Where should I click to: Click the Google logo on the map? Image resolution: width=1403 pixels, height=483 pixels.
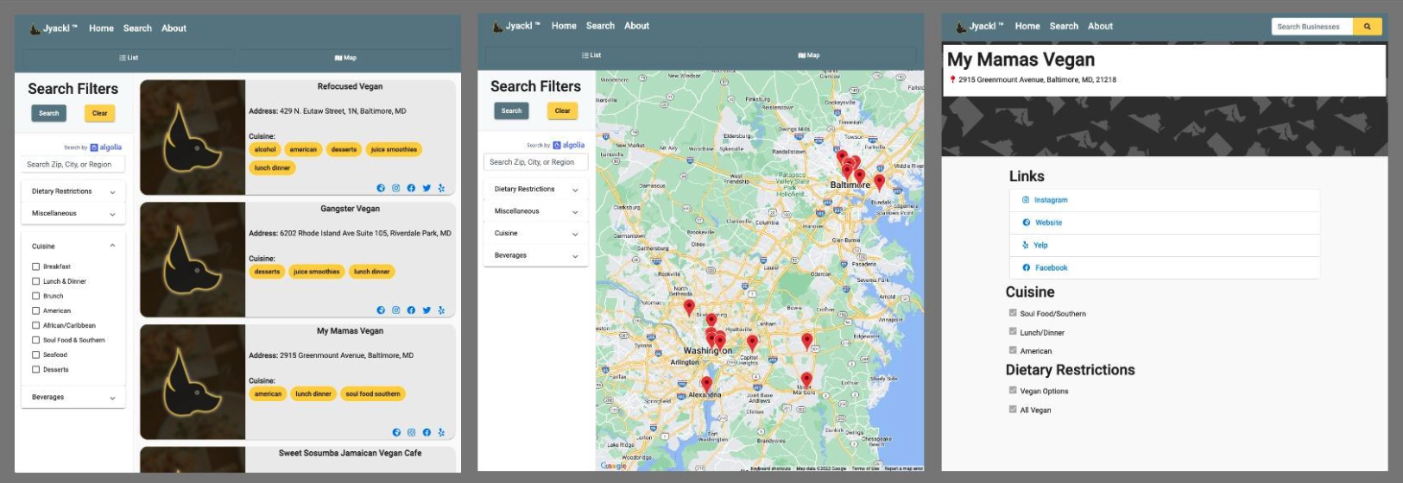tap(613, 466)
